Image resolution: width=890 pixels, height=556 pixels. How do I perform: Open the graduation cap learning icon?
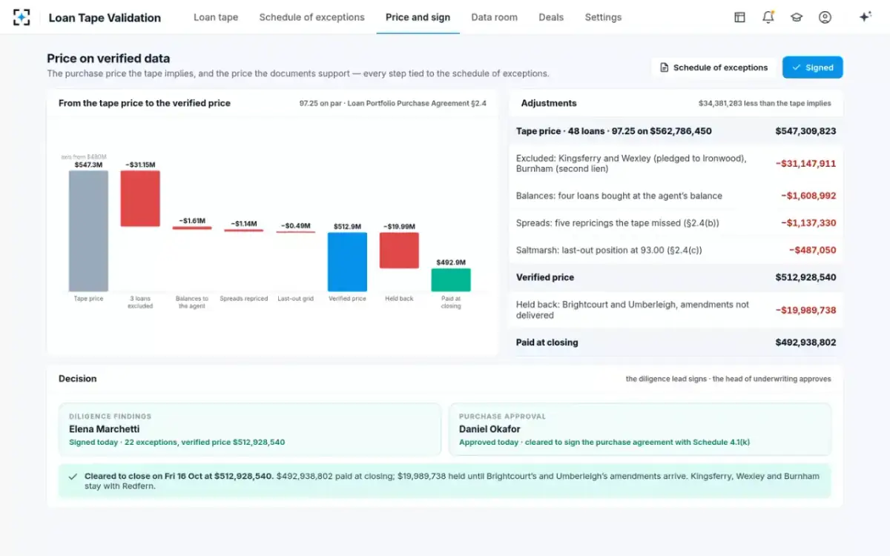click(797, 17)
